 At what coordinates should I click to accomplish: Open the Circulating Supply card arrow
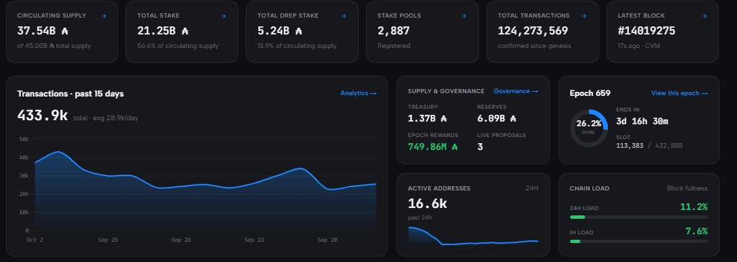[x=104, y=16]
